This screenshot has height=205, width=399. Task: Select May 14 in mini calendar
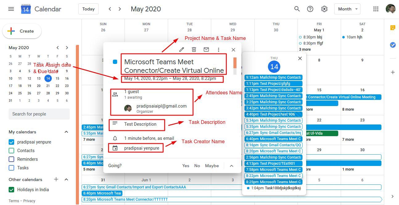48,78
